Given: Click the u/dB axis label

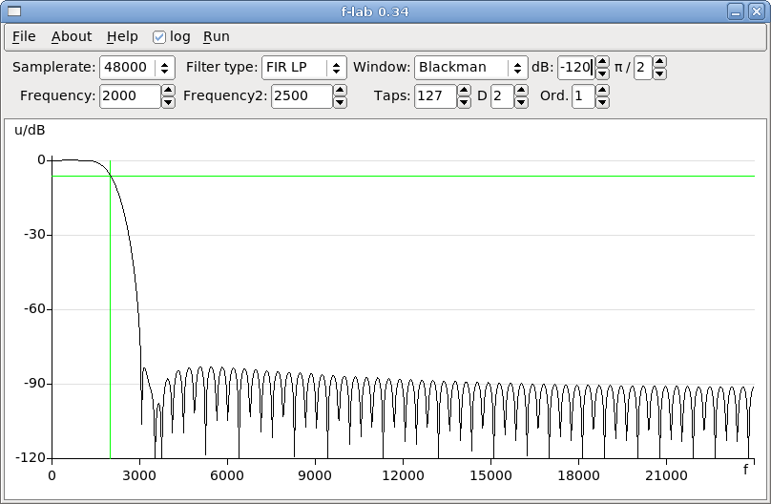Looking at the screenshot, I should tap(30, 130).
